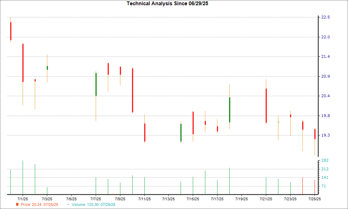Pick the red candlestick on 7/11/25
348x209 pixels.
(x=144, y=132)
